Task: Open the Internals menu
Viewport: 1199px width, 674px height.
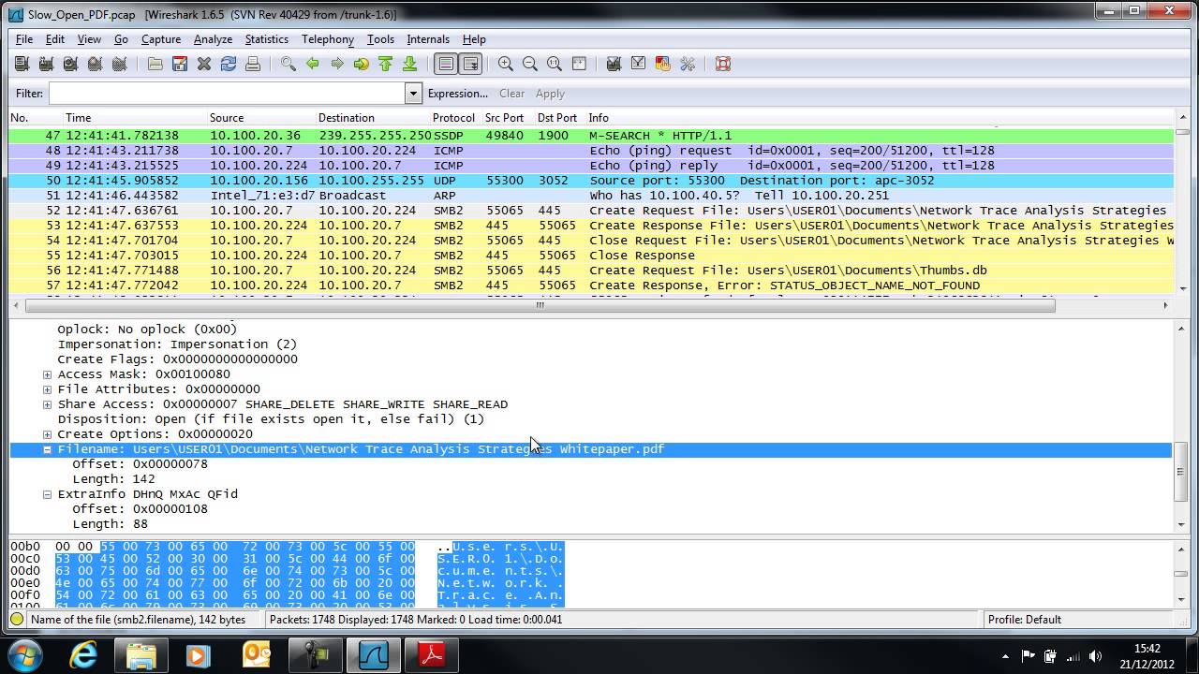Action: tap(428, 39)
